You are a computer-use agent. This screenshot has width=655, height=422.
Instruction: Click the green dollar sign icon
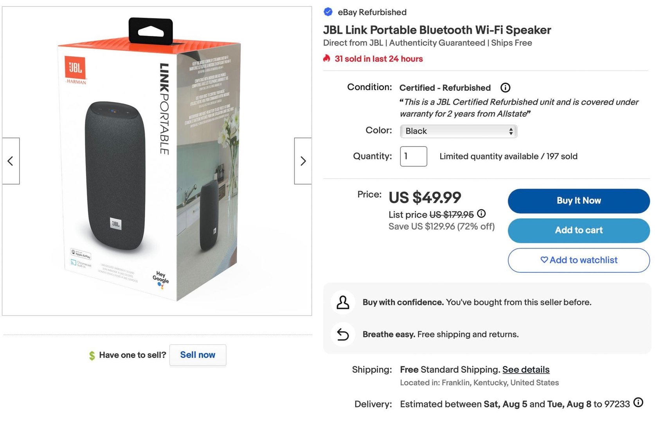click(92, 355)
